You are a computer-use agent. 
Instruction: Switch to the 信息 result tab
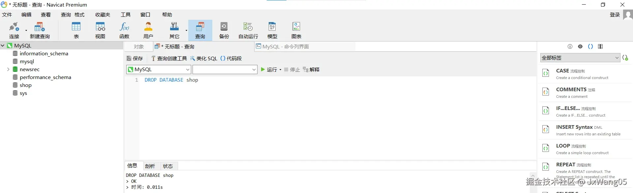click(132, 166)
